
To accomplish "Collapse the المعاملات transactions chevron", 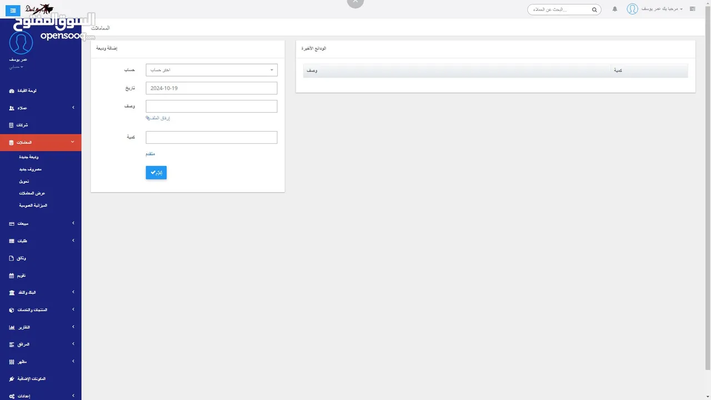I will pos(73,142).
